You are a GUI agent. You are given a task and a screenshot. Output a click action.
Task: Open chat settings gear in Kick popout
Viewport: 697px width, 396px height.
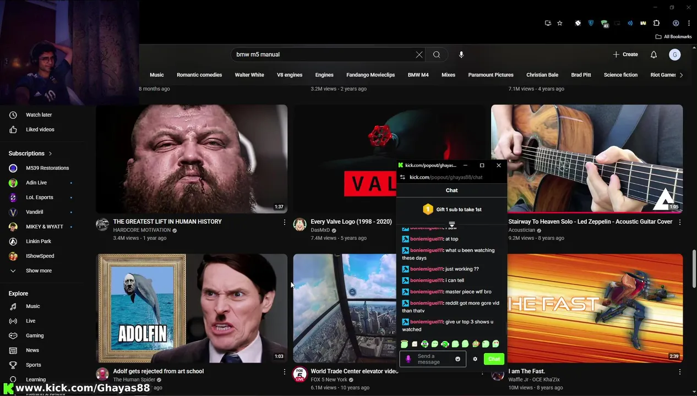click(x=475, y=359)
